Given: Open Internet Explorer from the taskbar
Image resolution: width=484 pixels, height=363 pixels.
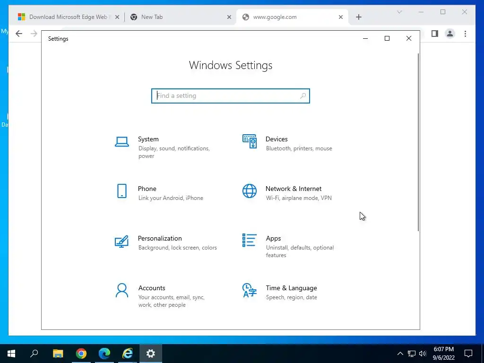Looking at the screenshot, I should [128, 354].
